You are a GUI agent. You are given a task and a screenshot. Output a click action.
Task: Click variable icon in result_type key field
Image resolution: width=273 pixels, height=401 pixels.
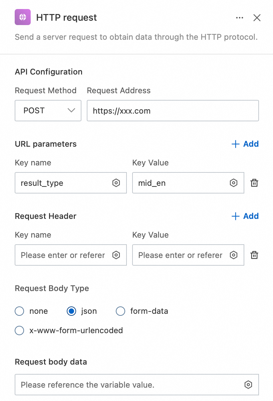[116, 183]
